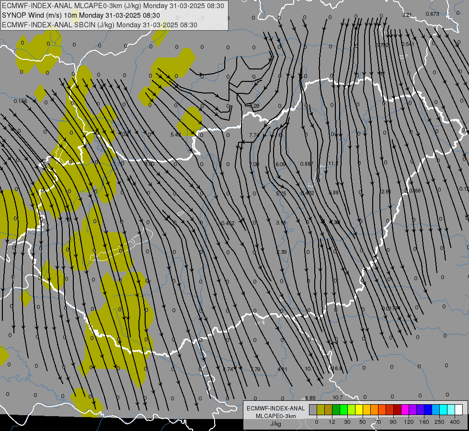Screen dimensions: 469x431
Task: Click the legend scale value 90
Action: [x=393, y=422]
